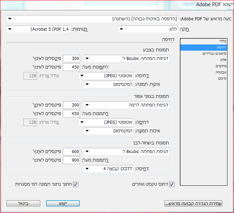This screenshot has width=234, height=213.
Task: Toggle חתוך נתוני תמונה לפי מסגרות checkbox
Action: [76, 184]
